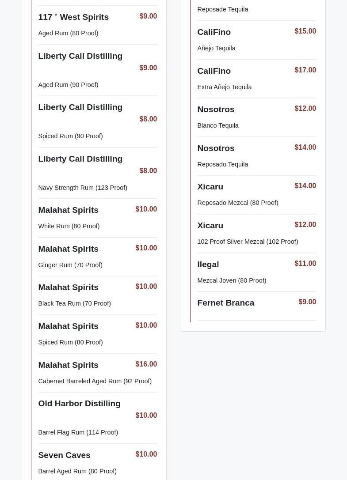Select Barrel Flag Rum (114 Proof) text
This screenshot has height=480, width=347.
point(78,432)
